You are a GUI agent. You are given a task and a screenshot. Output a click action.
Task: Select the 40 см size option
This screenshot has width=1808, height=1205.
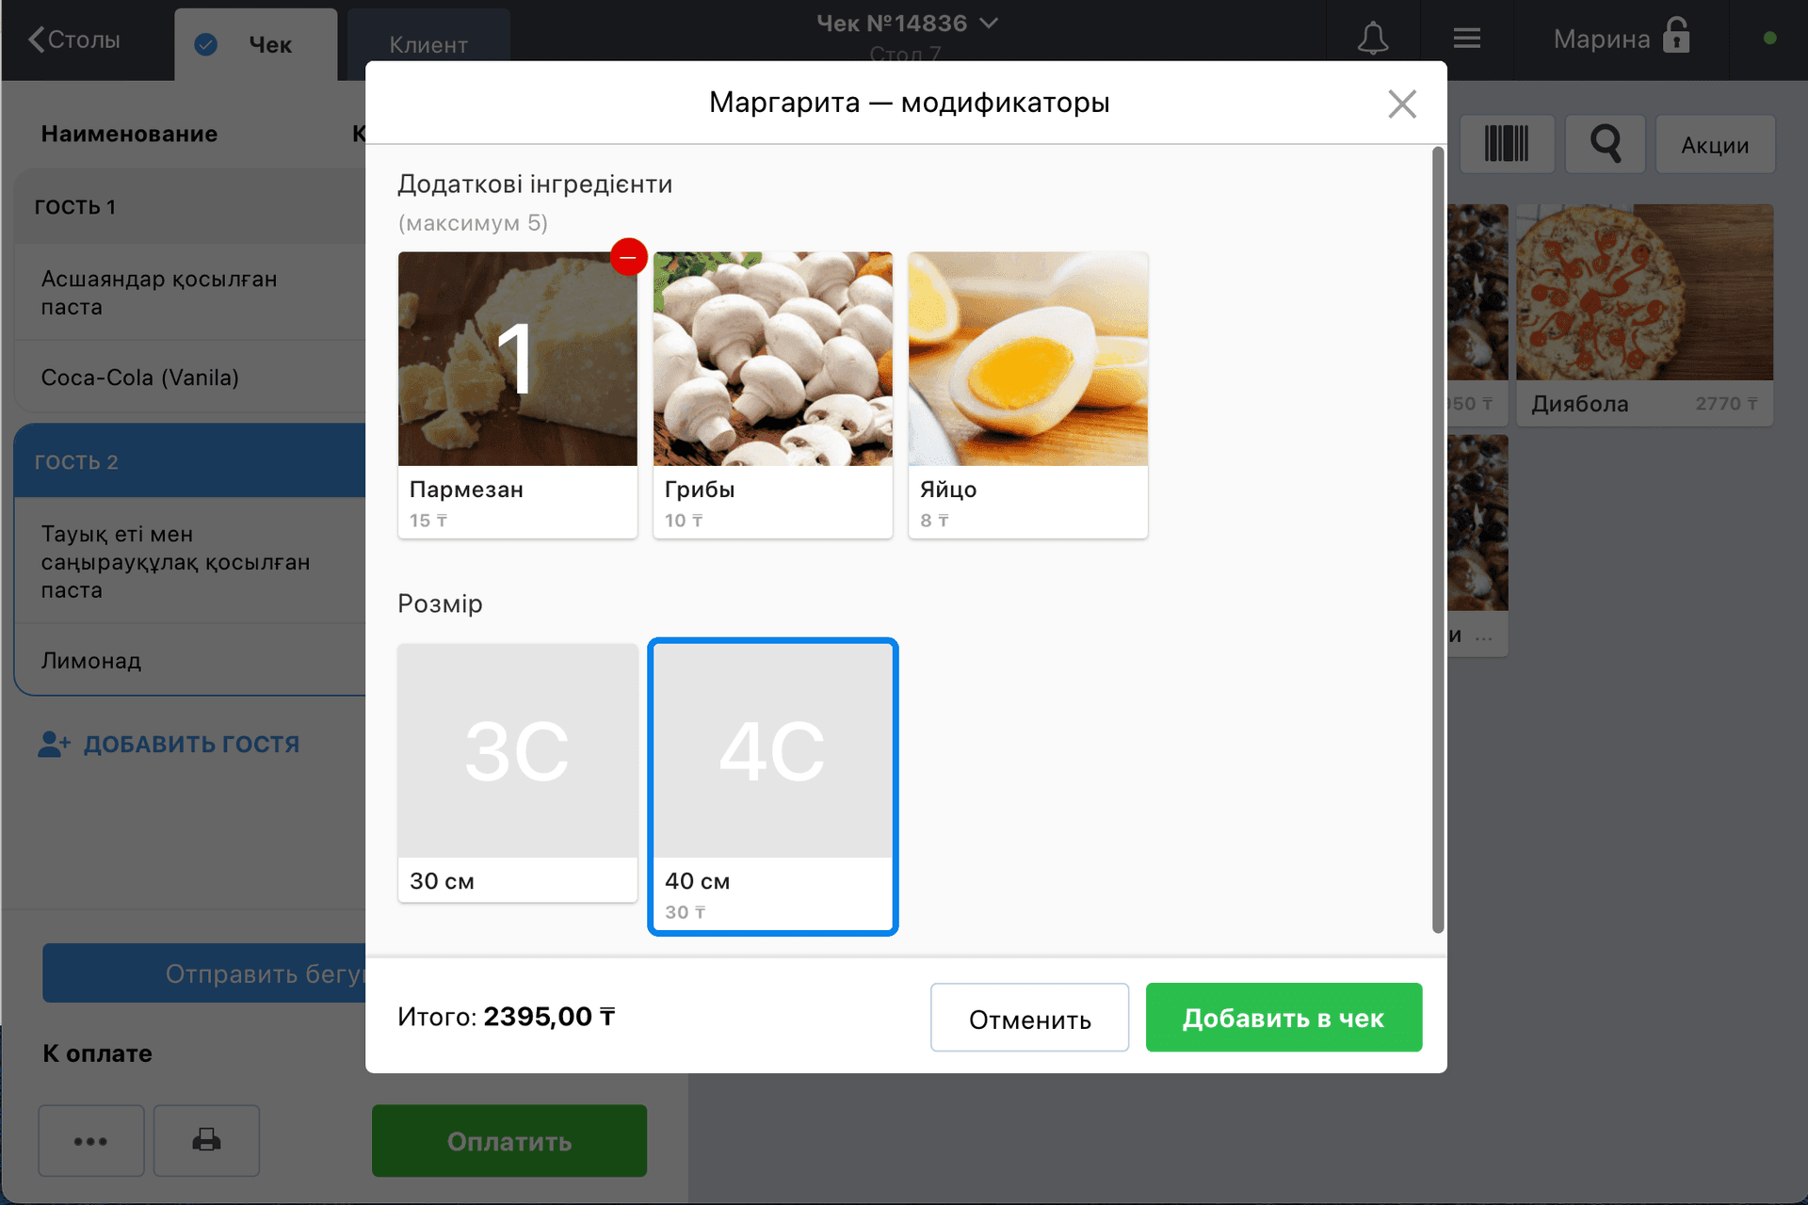pyautogui.click(x=772, y=786)
